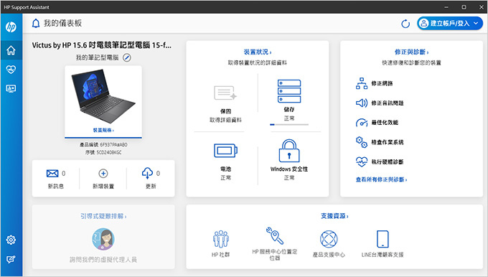
Task: Open the Windows 安全性 padlock icon
Action: 289,151
